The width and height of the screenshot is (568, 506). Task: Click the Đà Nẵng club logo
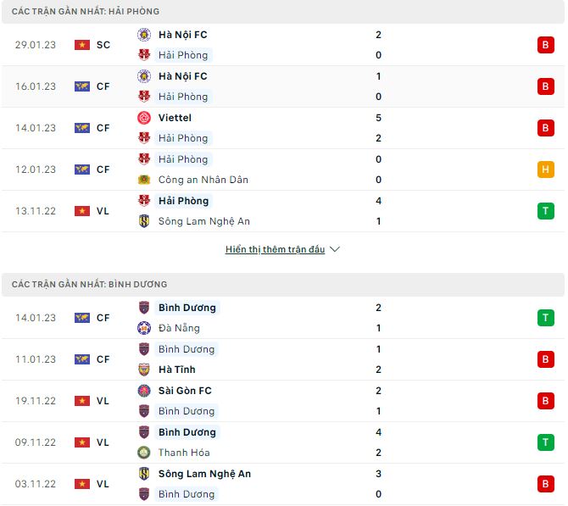click(x=144, y=328)
